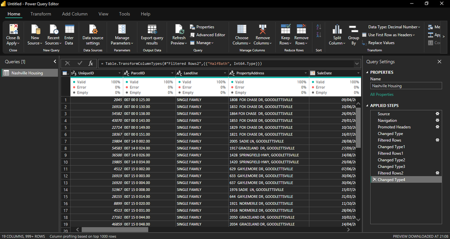
Task: Collapse the Queries pane
Action: [x=55, y=61]
